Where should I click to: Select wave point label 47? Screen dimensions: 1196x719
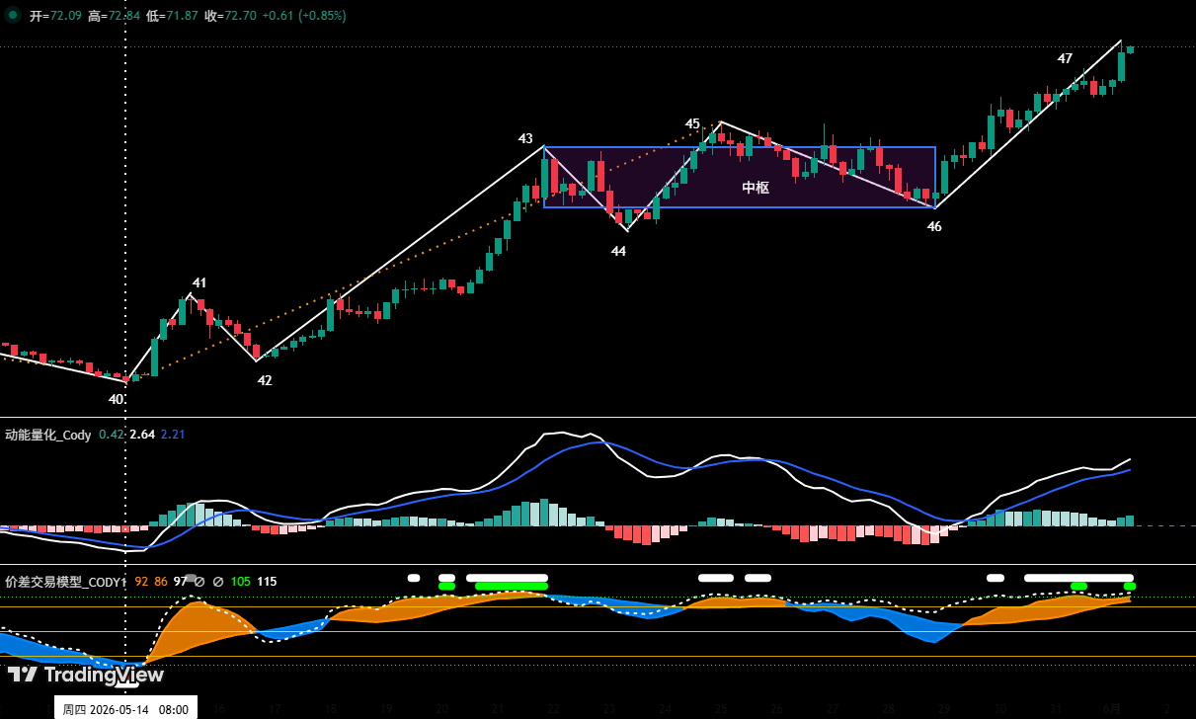coord(1065,58)
